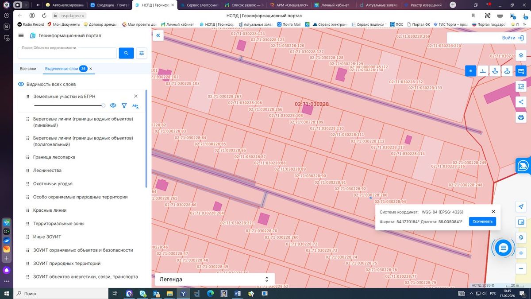The width and height of the screenshot is (531, 299).
Task: Click the my location arrow button
Action: tap(521, 207)
